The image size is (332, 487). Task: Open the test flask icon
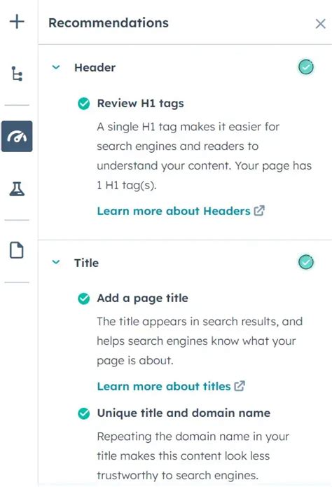pos(17,188)
